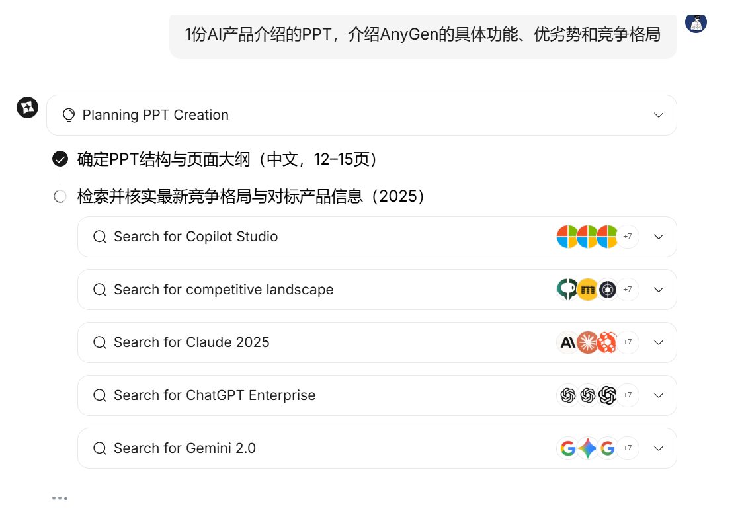
Task: Click the Anthropic favicon in Claude 2025 row
Action: (x=567, y=342)
